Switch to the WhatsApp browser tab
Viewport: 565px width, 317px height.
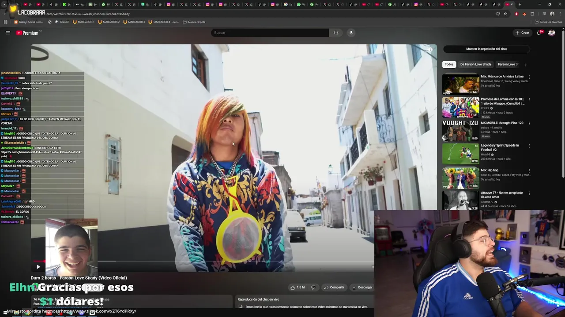tap(301, 4)
